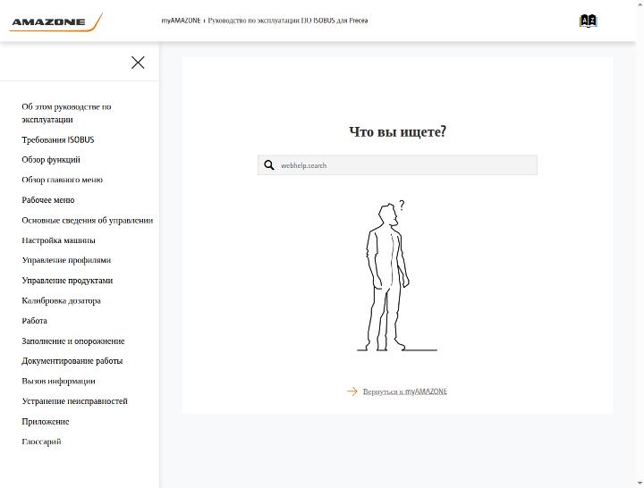
Task: Select Калибровка дозатора entry
Action: (x=61, y=300)
